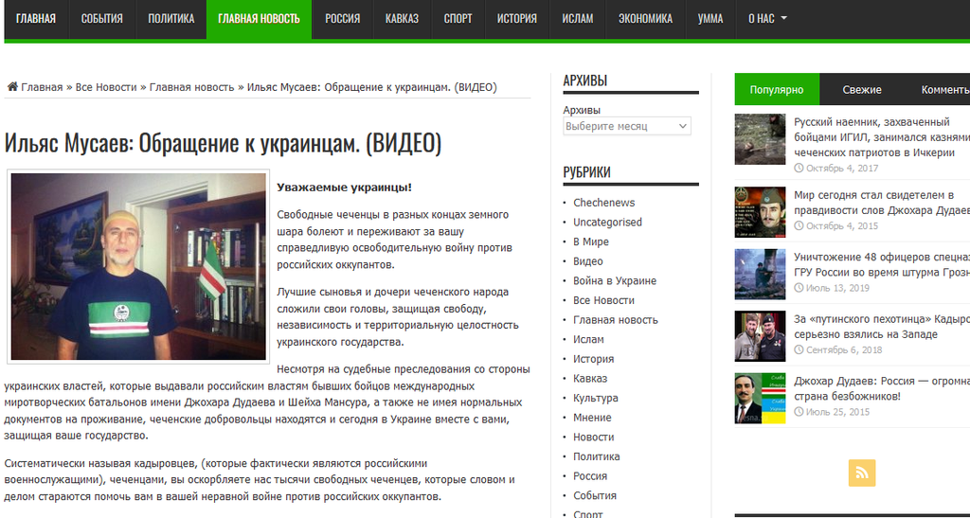
Task: Open В Мире category link
Action: click(x=591, y=241)
